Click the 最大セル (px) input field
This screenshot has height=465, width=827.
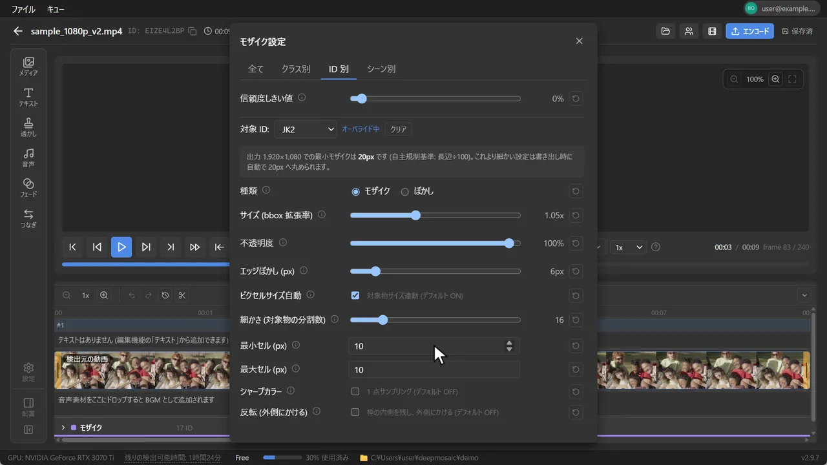tap(434, 369)
